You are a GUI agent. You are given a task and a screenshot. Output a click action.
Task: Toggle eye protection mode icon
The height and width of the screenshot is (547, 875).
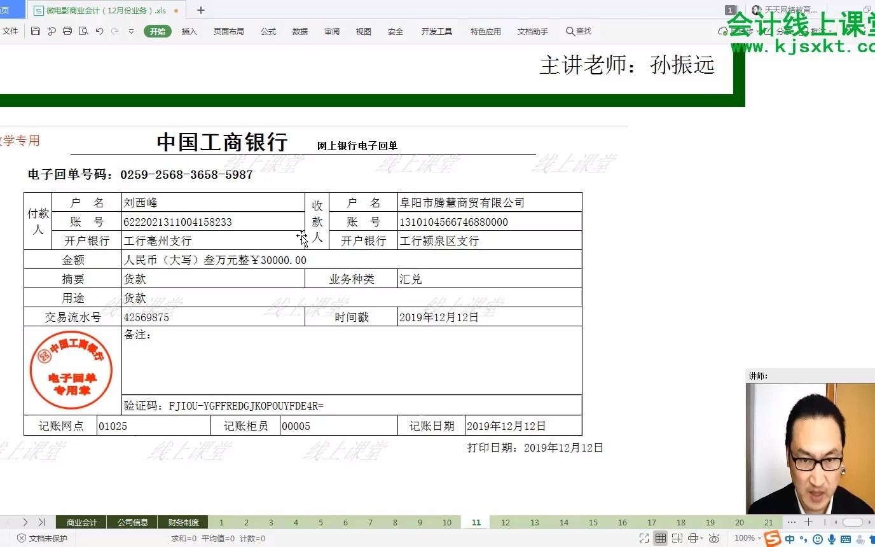pos(713,538)
